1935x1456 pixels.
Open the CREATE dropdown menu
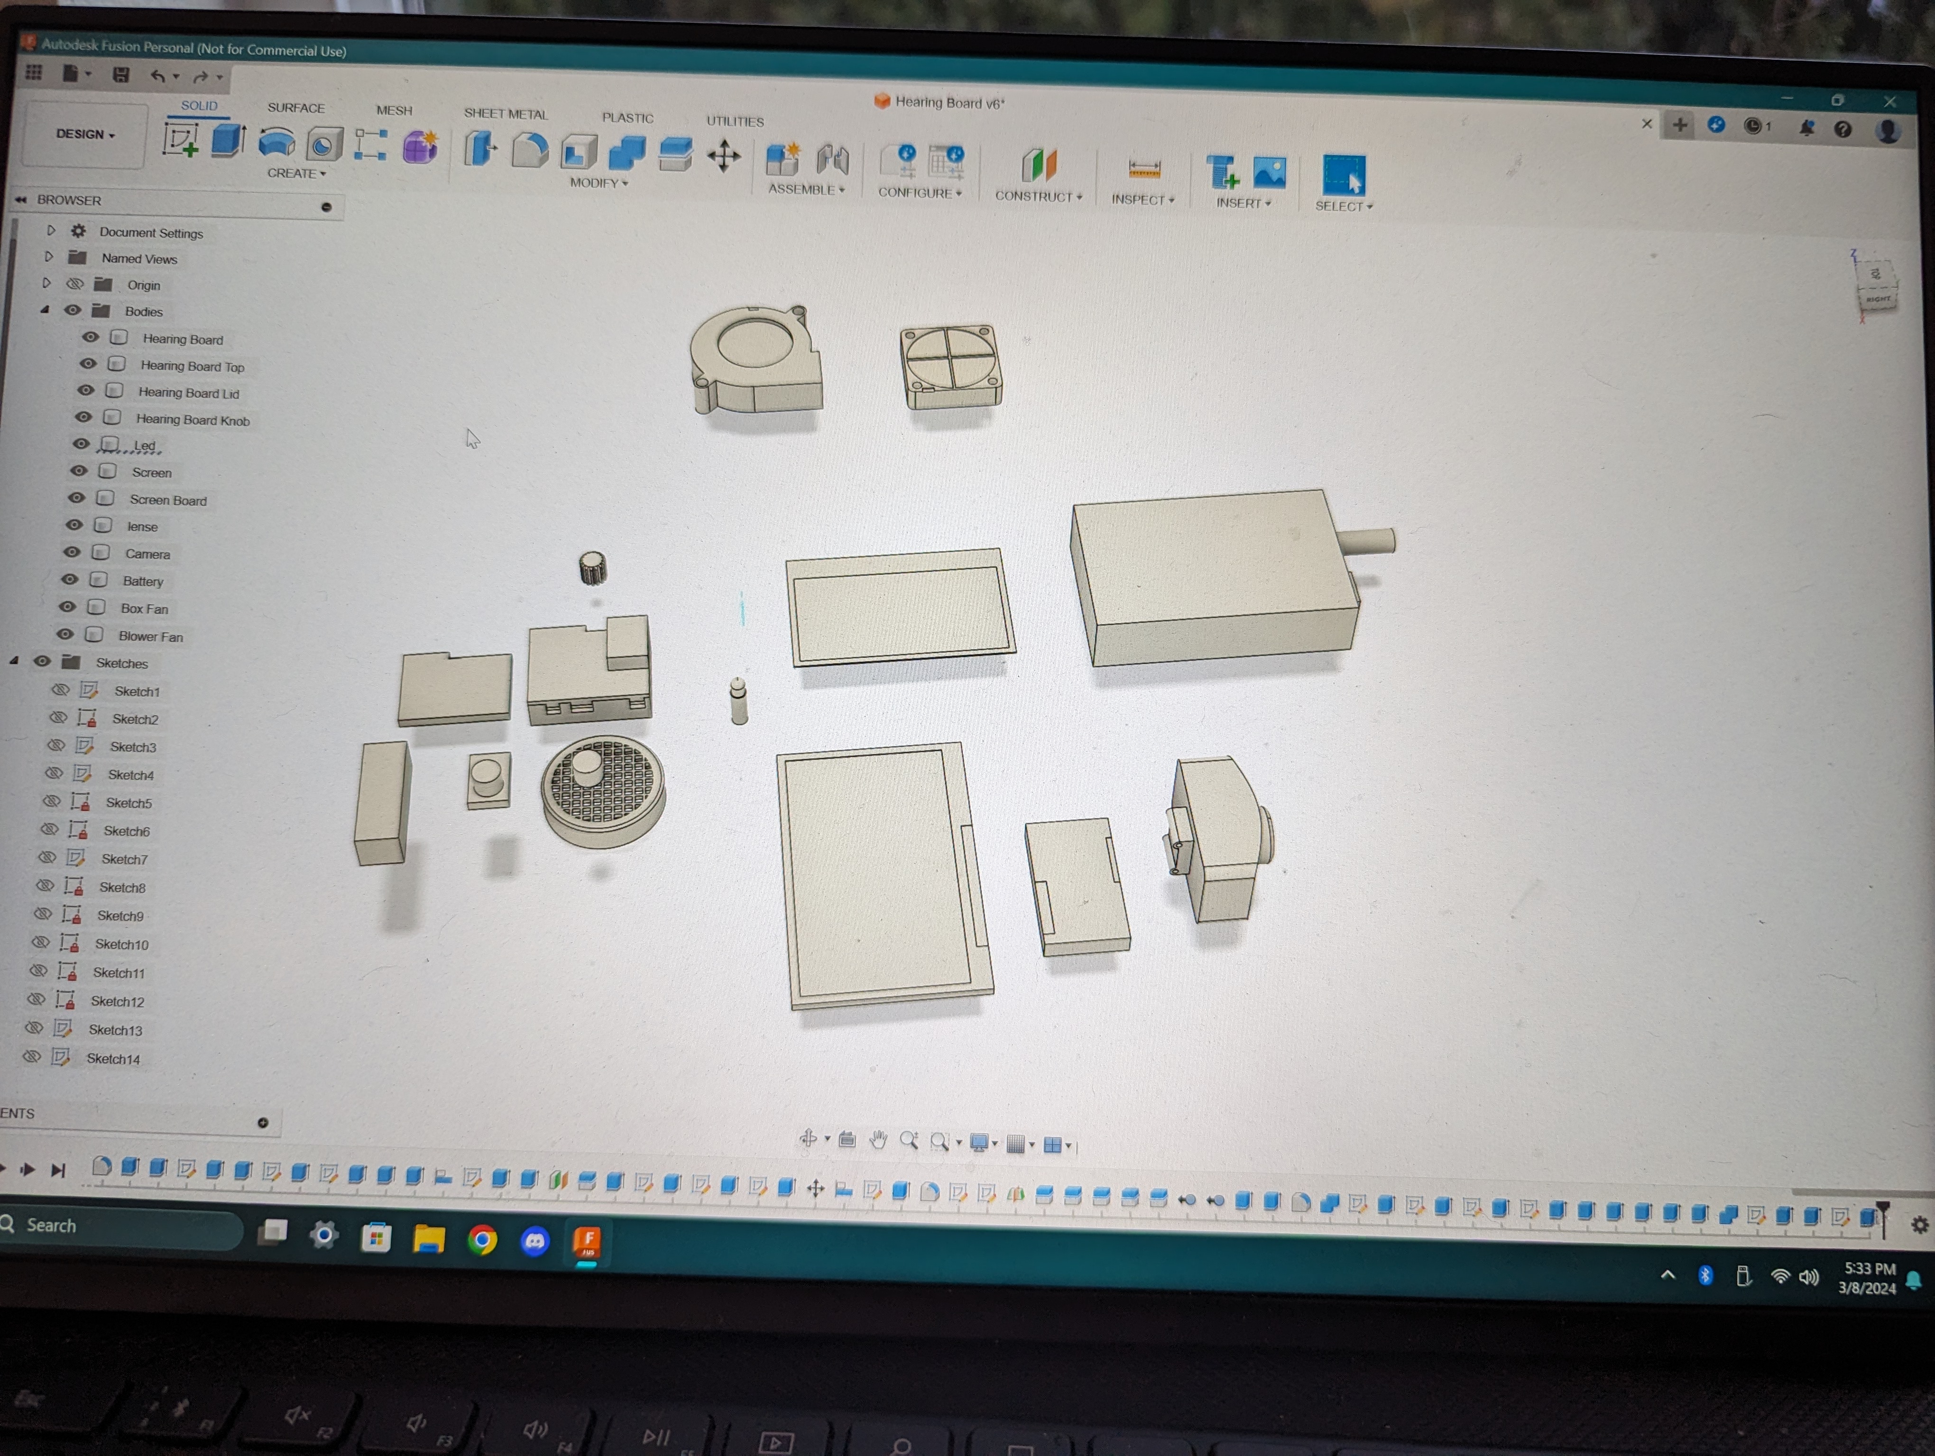(x=296, y=173)
